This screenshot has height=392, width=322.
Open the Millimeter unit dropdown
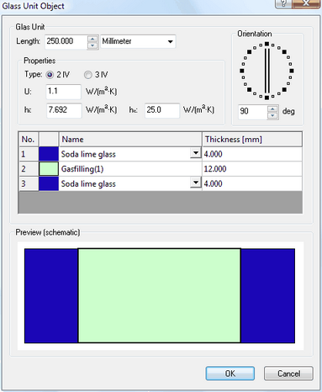[138, 41]
